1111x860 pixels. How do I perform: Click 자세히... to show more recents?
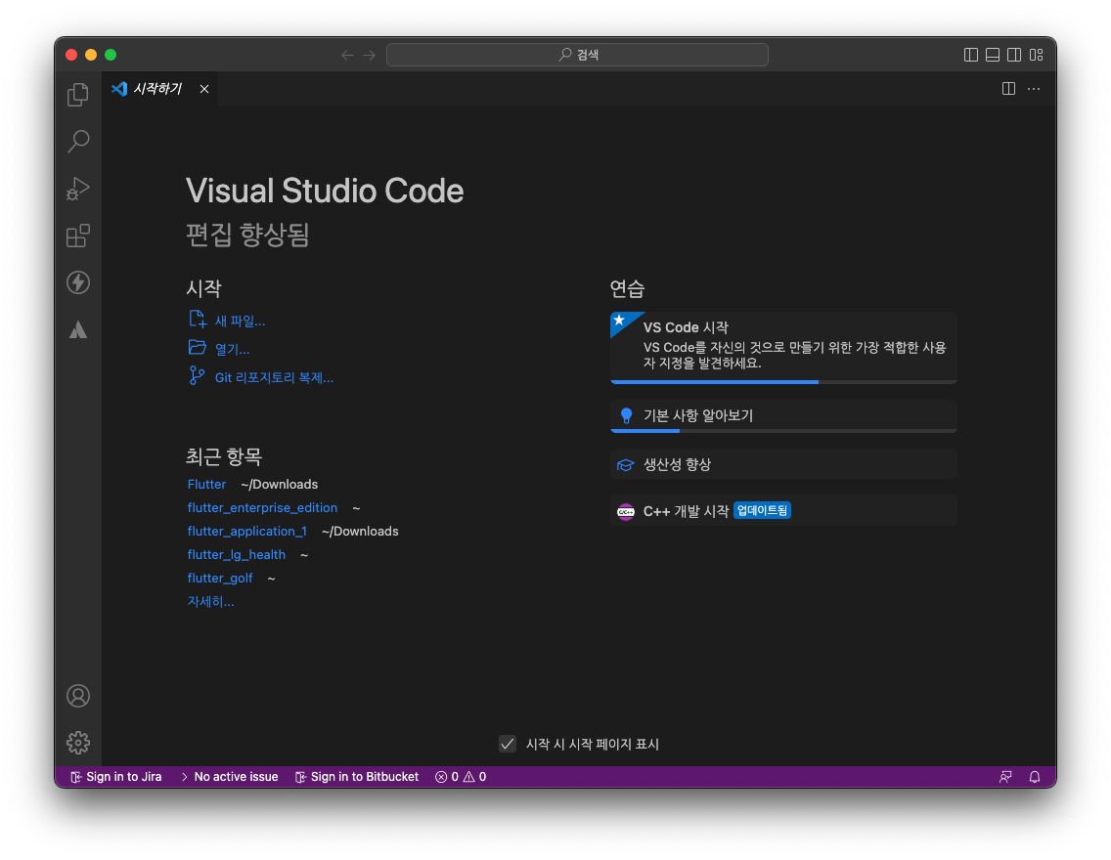point(210,602)
